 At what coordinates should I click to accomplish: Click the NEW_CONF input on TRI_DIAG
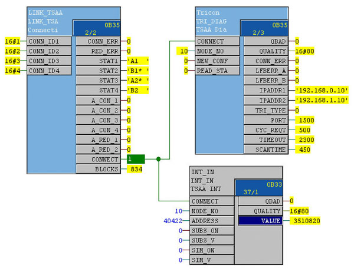[218, 61]
